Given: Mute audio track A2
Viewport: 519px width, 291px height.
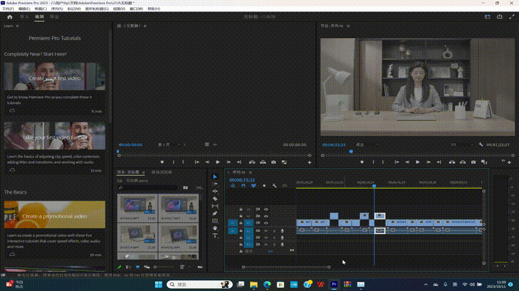Looking at the screenshot, I should point(266,238).
